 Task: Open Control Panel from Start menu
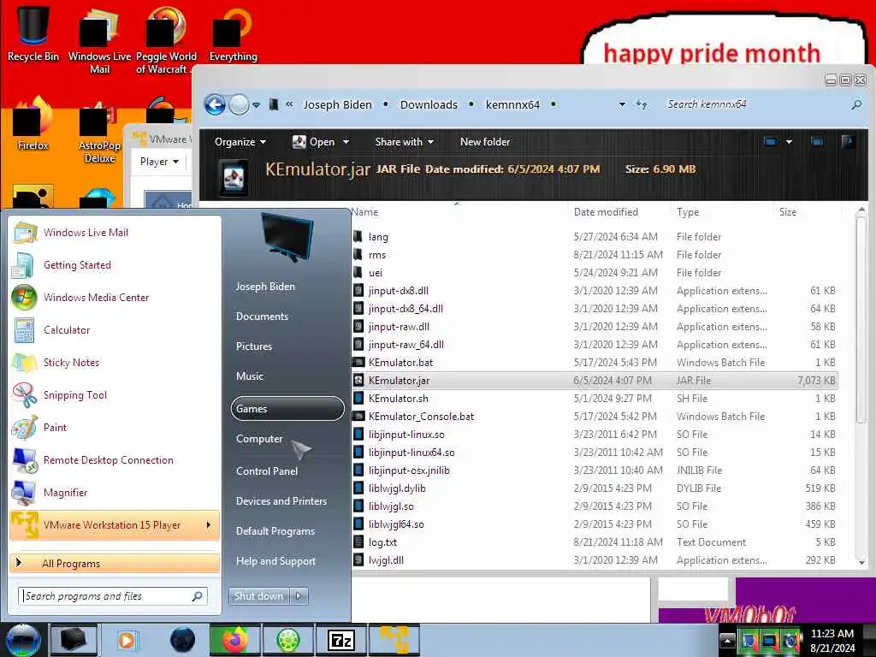point(267,471)
